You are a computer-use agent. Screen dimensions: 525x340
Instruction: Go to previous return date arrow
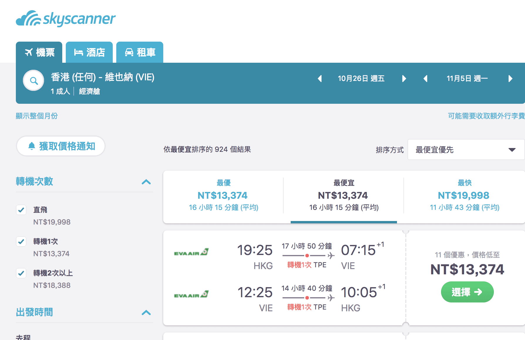point(425,79)
